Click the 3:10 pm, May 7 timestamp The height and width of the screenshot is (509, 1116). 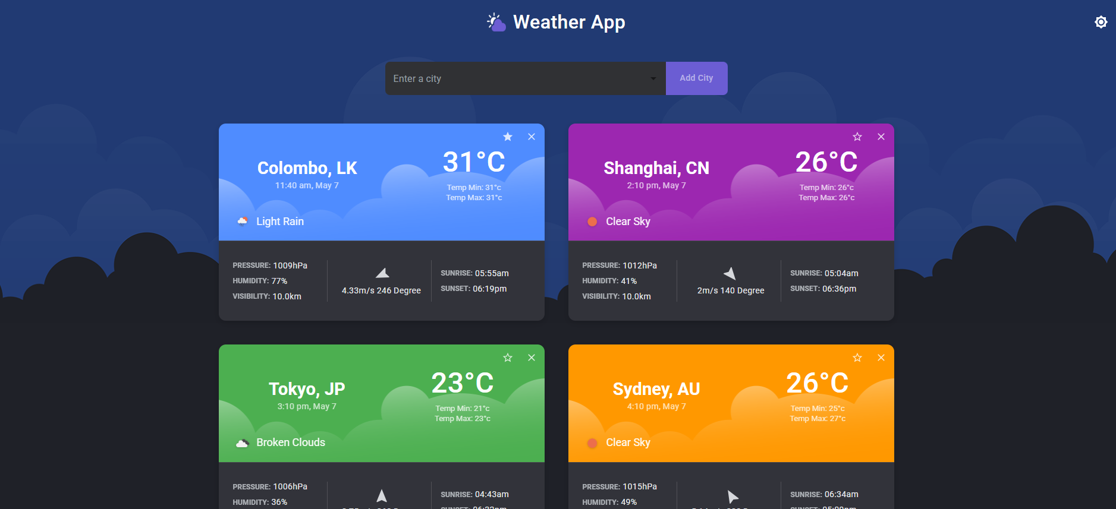coord(307,406)
